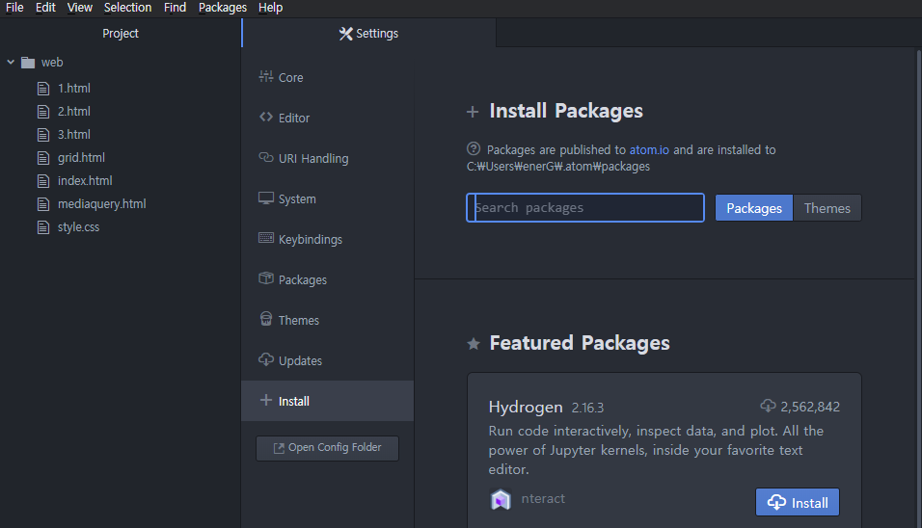Click the Hydrogen version 2.16.3
This screenshot has height=528, width=922.
click(x=587, y=408)
